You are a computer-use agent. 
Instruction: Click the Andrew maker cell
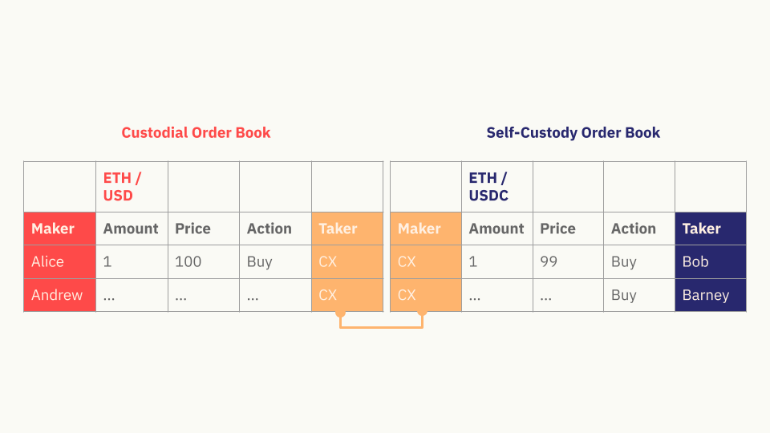point(59,295)
